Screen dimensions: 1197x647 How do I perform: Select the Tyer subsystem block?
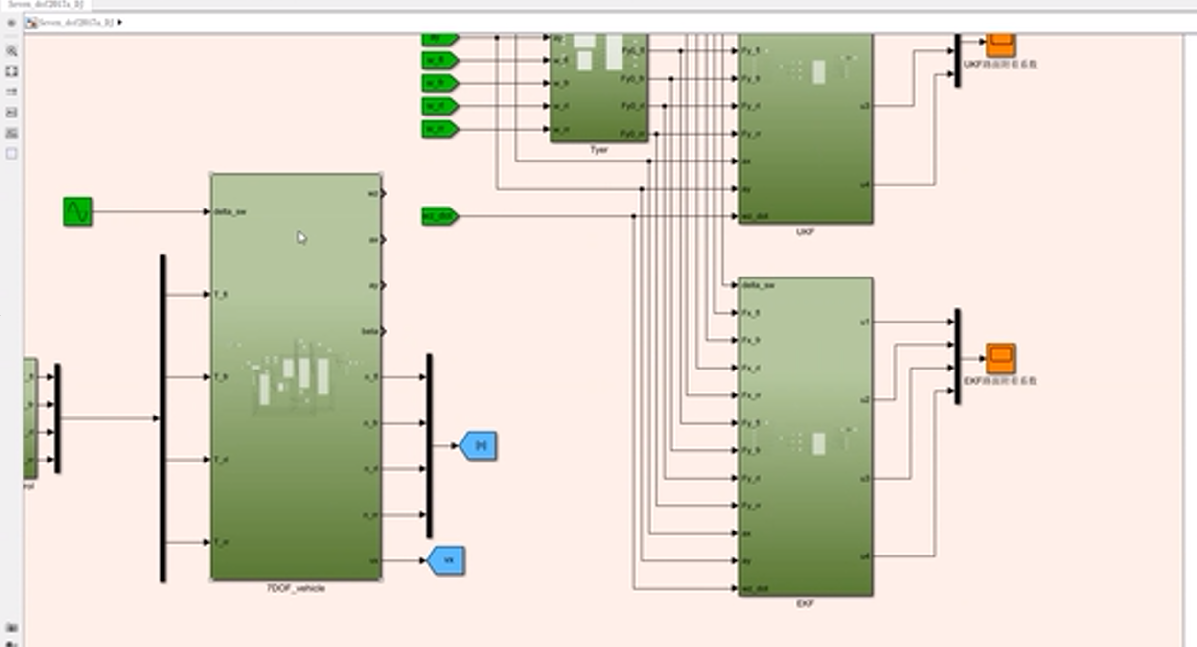(x=599, y=88)
